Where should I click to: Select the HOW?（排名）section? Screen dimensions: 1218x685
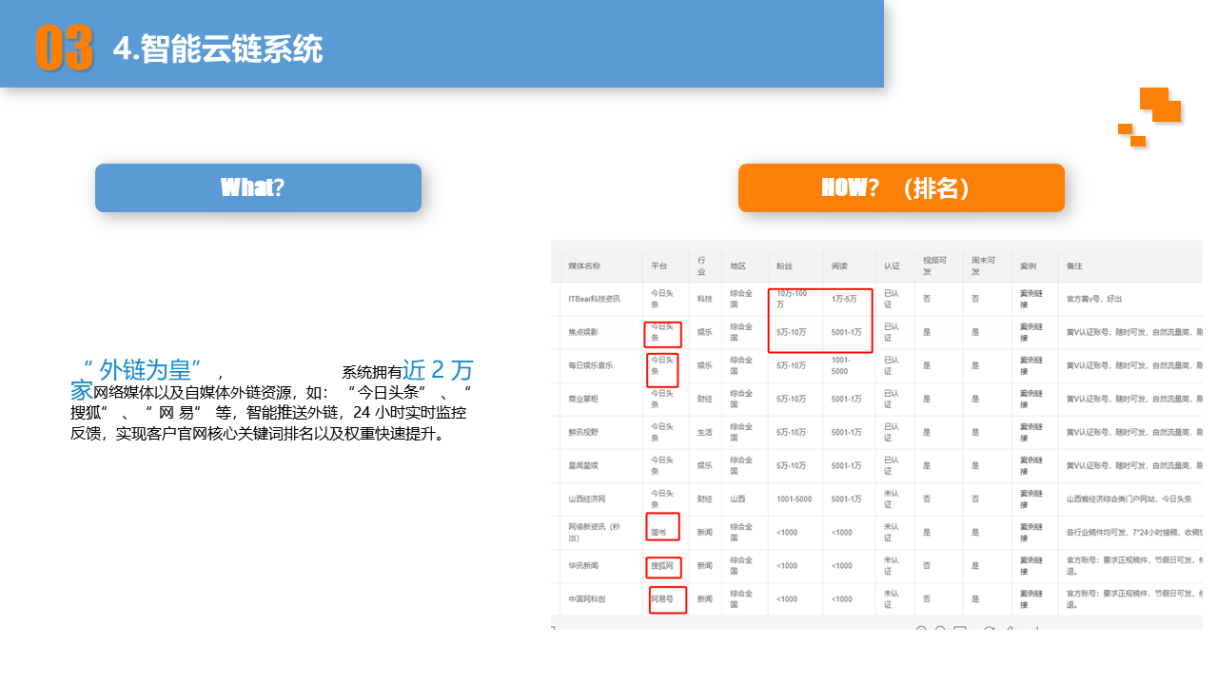coord(901,187)
